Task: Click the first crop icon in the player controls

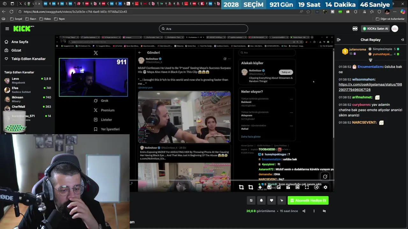Action: 241,187
